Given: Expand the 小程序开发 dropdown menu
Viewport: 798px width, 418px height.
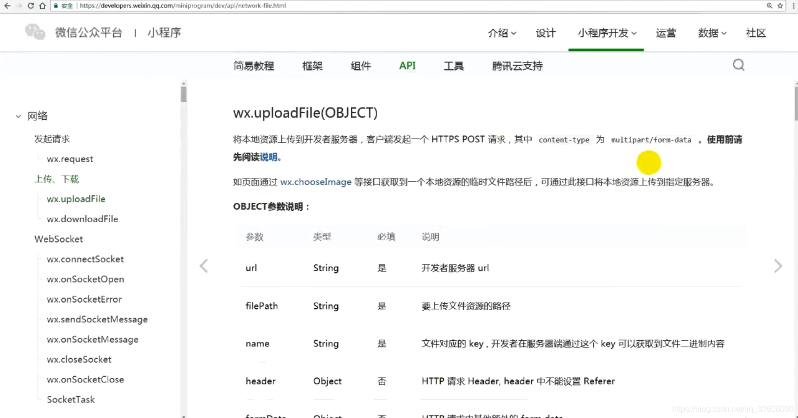Looking at the screenshot, I should pos(607,33).
